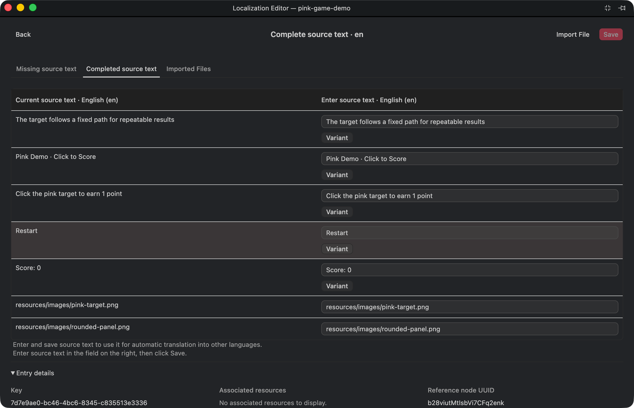Viewport: 634px width, 408px height.
Task: Click the pin window icon in title bar
Action: point(622,8)
